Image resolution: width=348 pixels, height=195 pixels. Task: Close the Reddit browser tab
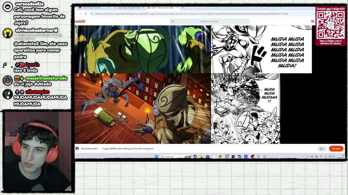click(178, 8)
